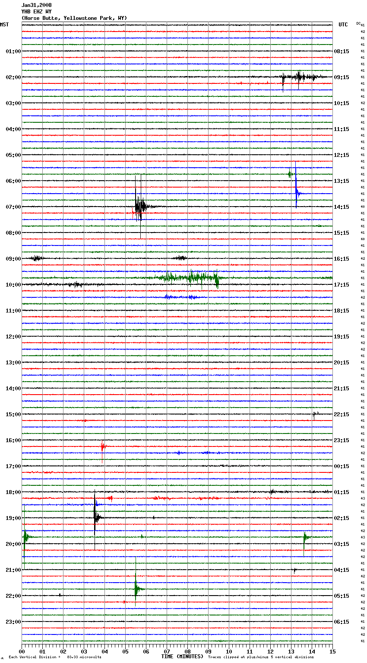Select the 15:00 MST time label
The image size is (367, 663).
[x=13, y=414]
